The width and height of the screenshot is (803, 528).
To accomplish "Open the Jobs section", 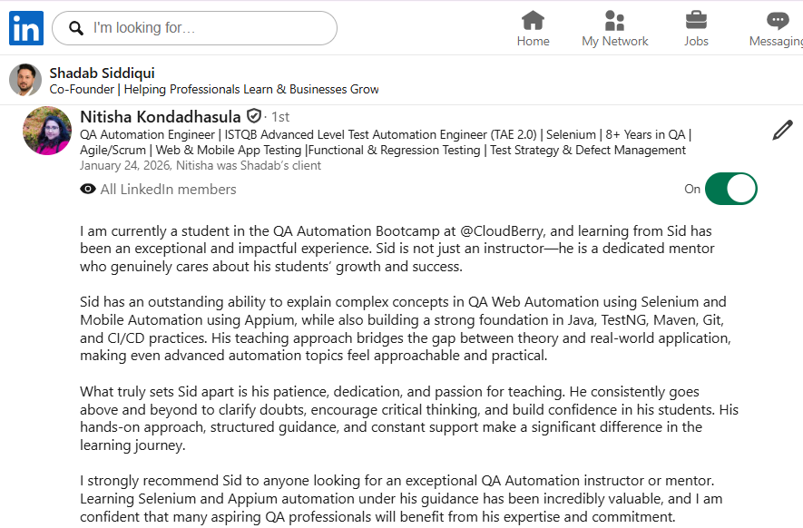I will (x=696, y=28).
